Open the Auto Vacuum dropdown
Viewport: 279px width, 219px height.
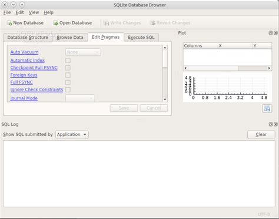click(83, 52)
